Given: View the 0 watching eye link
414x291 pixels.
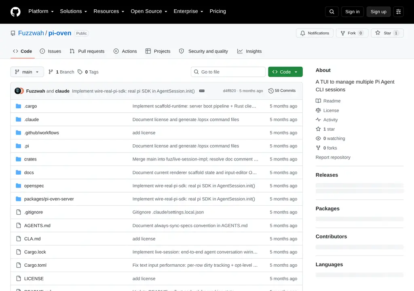Looking at the screenshot, I should click(330, 138).
